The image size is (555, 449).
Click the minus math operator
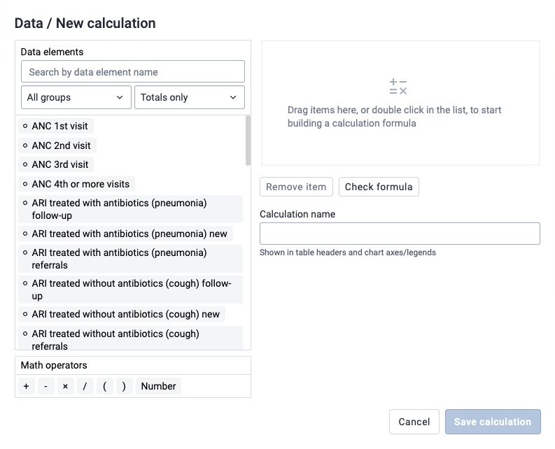45,386
